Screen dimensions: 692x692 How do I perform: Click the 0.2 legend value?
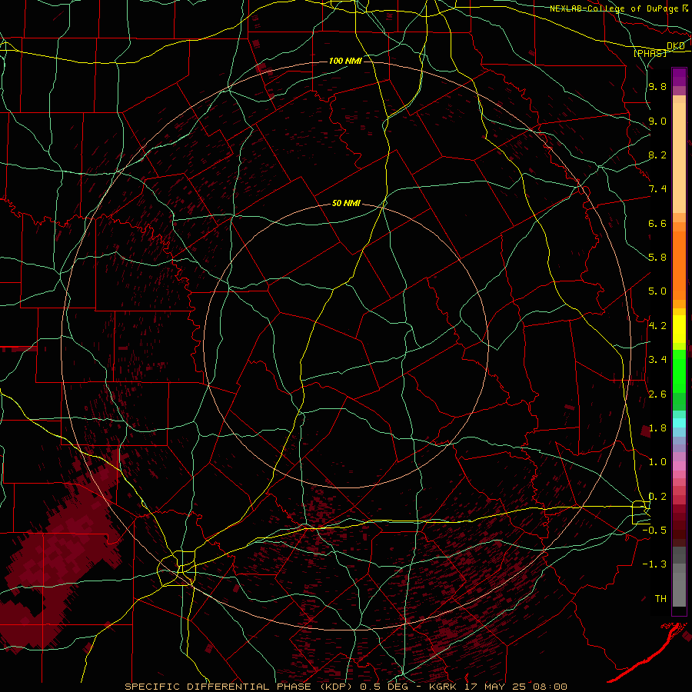pyautogui.click(x=657, y=497)
